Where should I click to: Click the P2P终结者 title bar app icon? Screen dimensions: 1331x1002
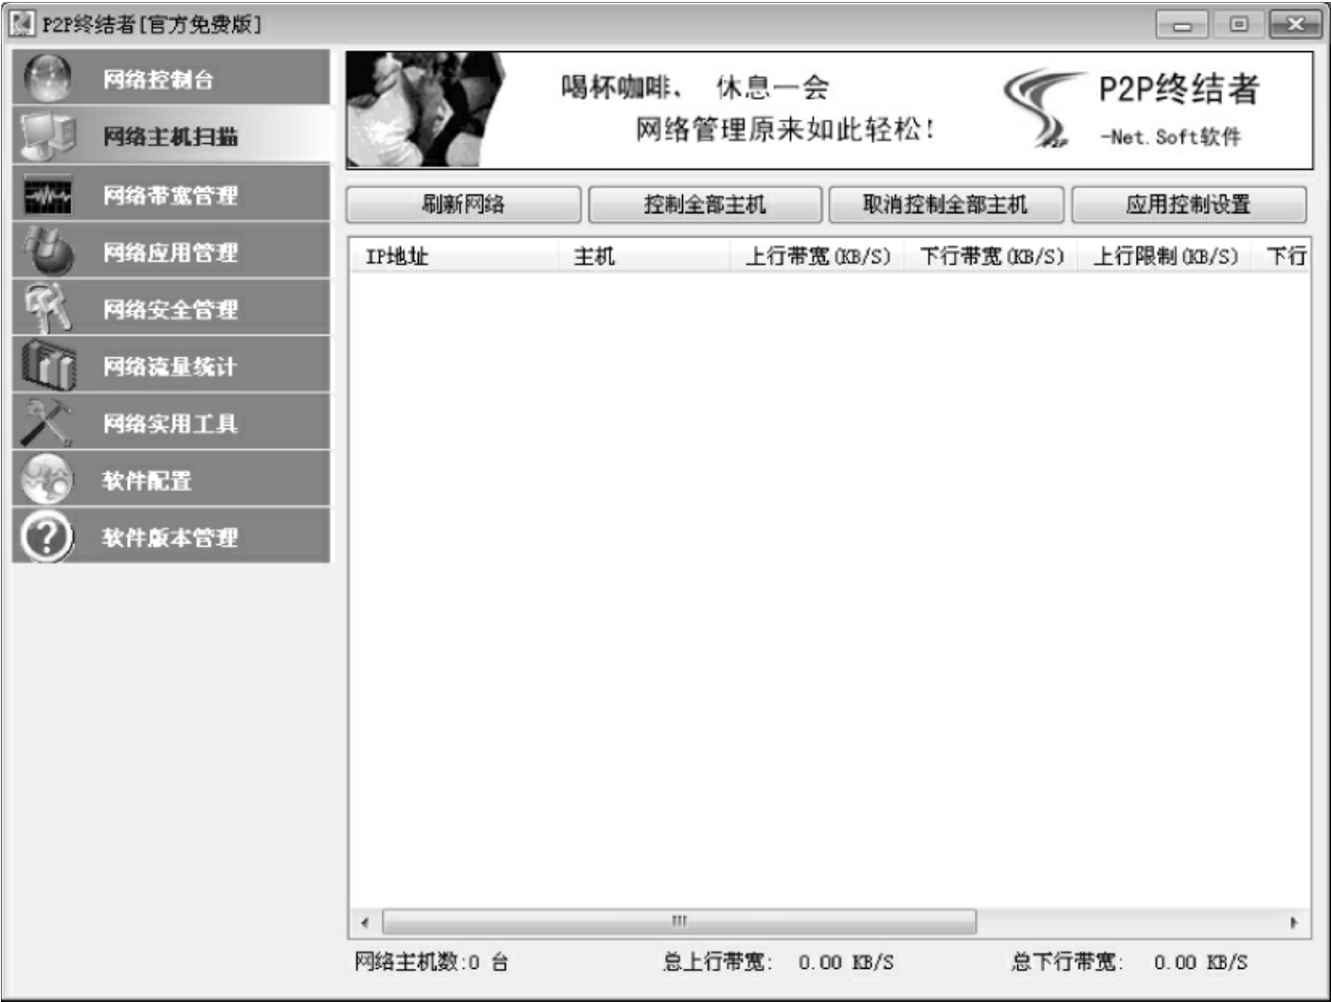pos(22,24)
